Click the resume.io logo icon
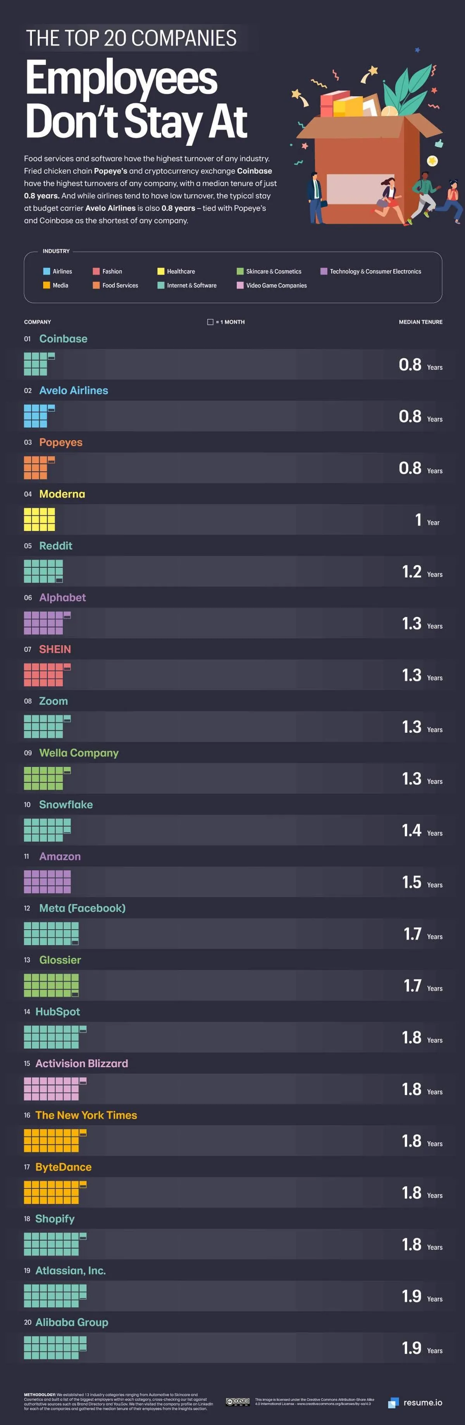This screenshot has width=465, height=1425. coord(393,1403)
